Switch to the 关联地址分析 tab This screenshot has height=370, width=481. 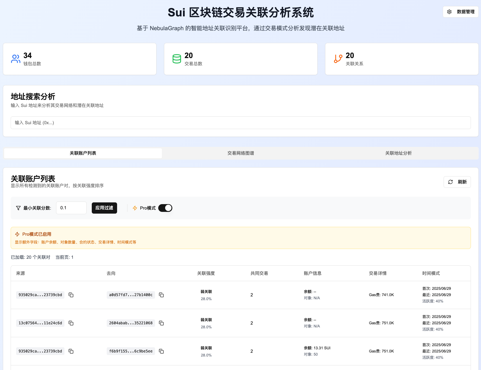point(398,153)
